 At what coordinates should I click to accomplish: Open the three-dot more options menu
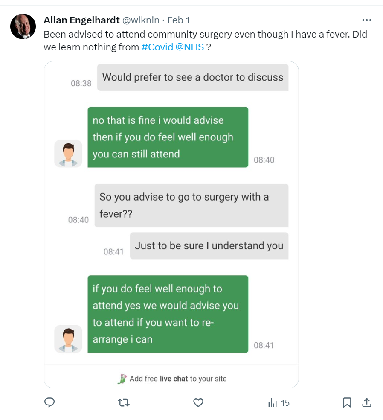(366, 20)
